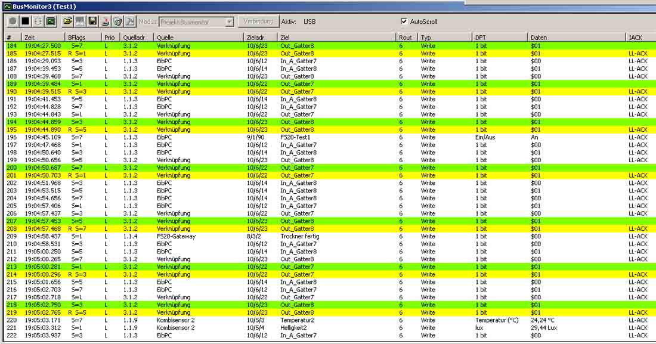
Task: Click the green monitor display icon
Action: click(x=51, y=21)
